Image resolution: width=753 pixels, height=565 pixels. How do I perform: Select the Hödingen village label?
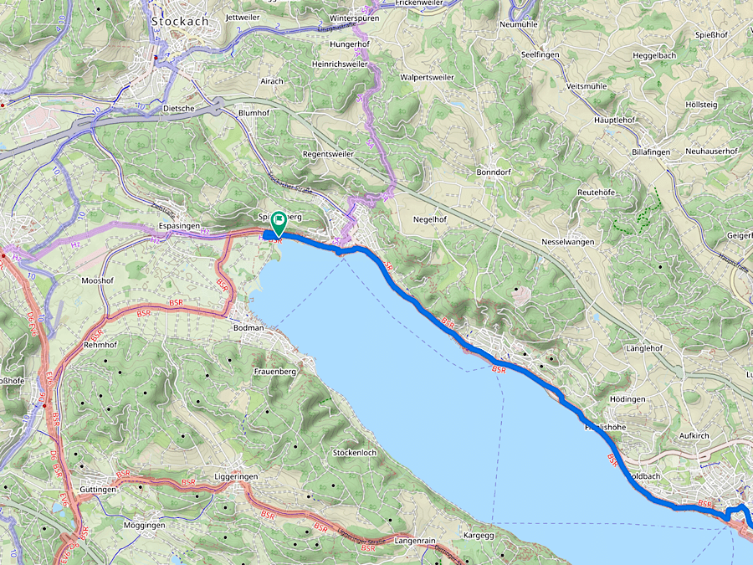[x=627, y=399]
